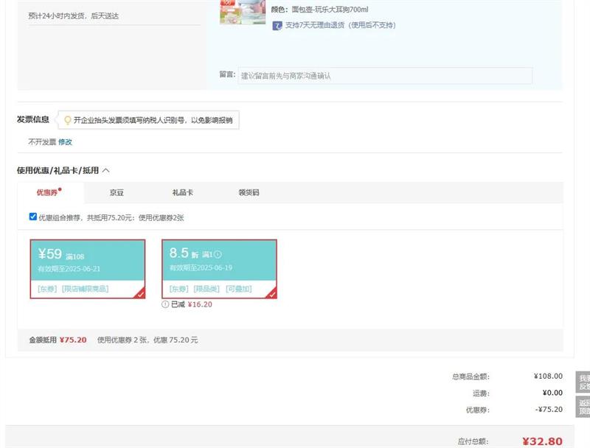Click the info icon before 已减 ¥16.20
Viewport: 590px width, 448px height.
tap(165, 304)
